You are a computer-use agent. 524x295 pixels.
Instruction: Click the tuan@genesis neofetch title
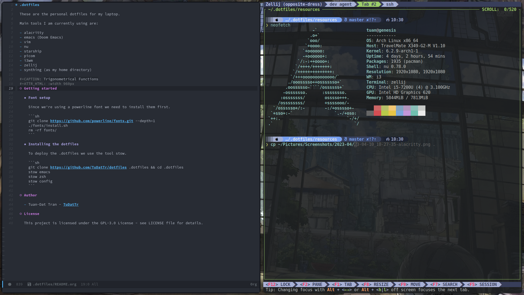tap(381, 30)
